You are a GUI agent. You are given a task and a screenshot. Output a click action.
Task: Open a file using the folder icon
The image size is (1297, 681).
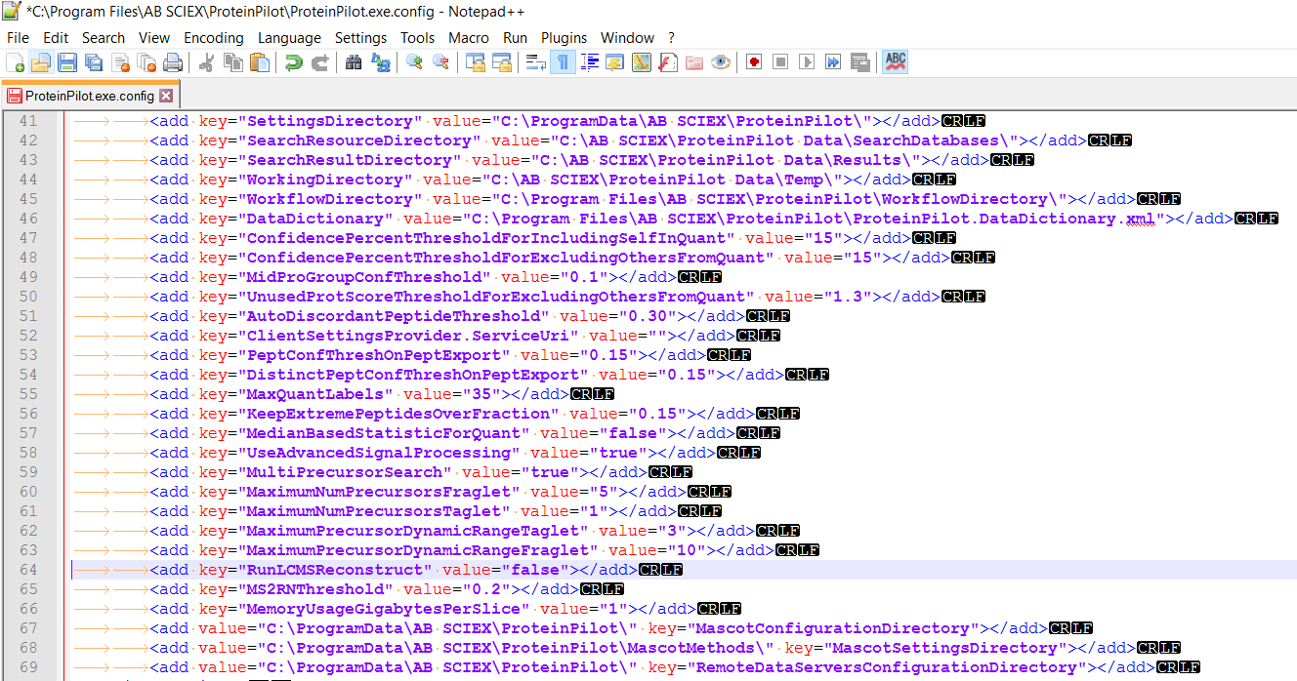[x=40, y=62]
